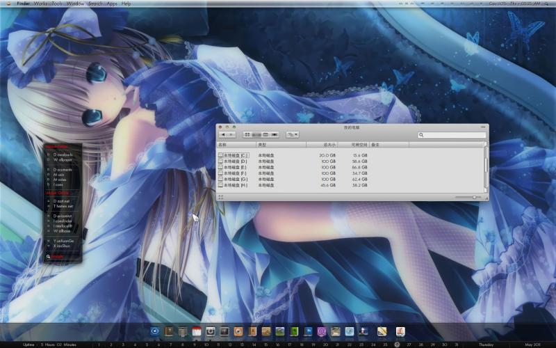Switch explorer to column view
The width and height of the screenshot is (556, 348).
click(265, 134)
